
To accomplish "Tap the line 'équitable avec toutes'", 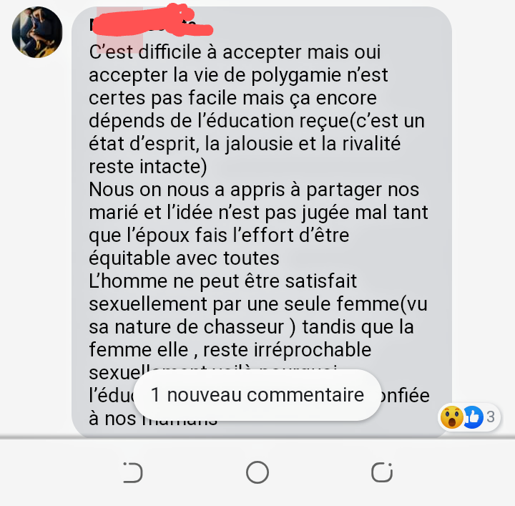I will point(184,258).
